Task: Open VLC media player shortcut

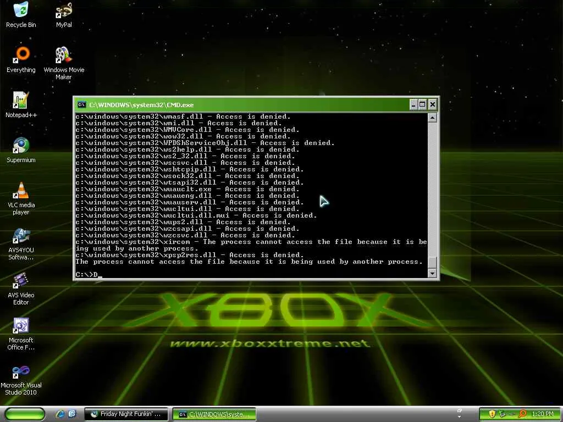Action: click(21, 198)
